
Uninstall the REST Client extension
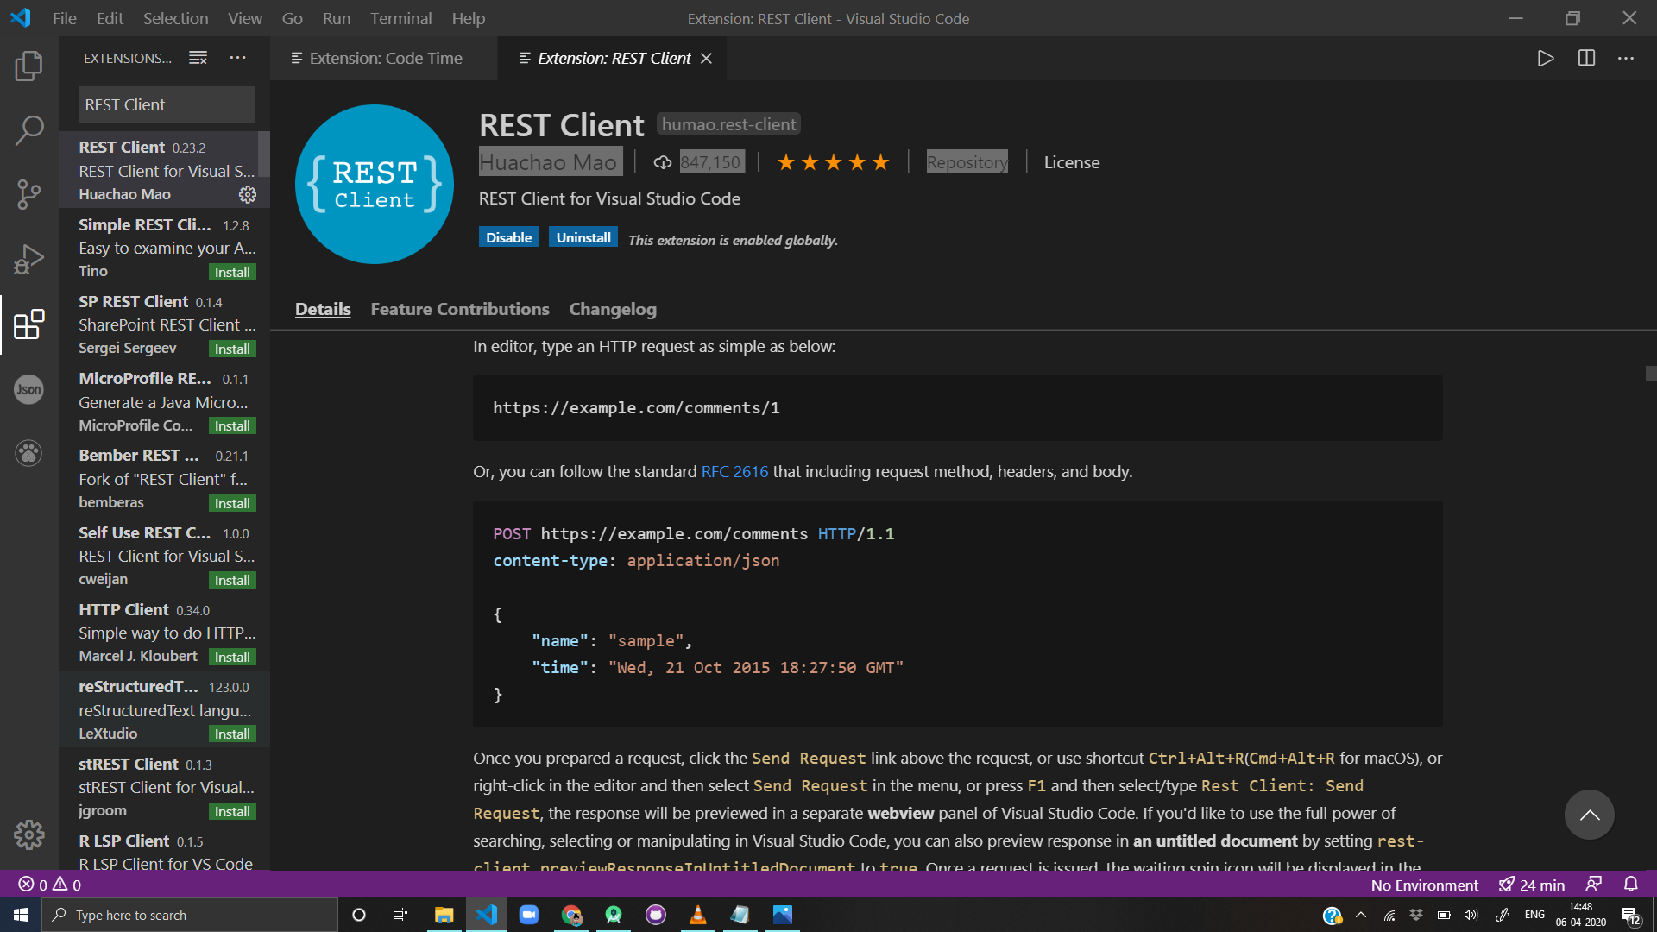click(583, 237)
